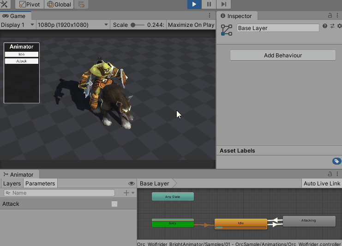Open the Animator panel options menu
342x246 pixels.
pyautogui.click(x=337, y=174)
